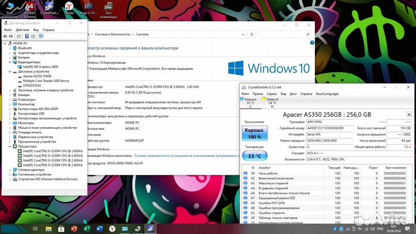Open the camera app desktop shortcut
The image size is (416, 234).
pyautogui.click(x=88, y=8)
